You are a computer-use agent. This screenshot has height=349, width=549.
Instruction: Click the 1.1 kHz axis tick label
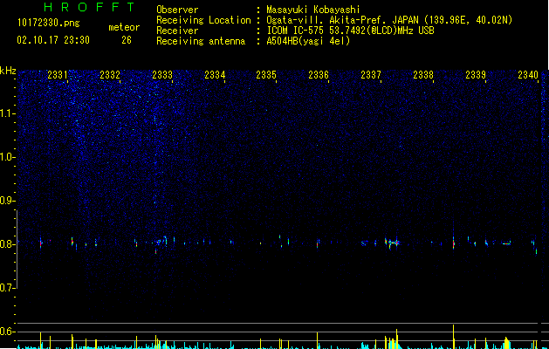(x=8, y=113)
